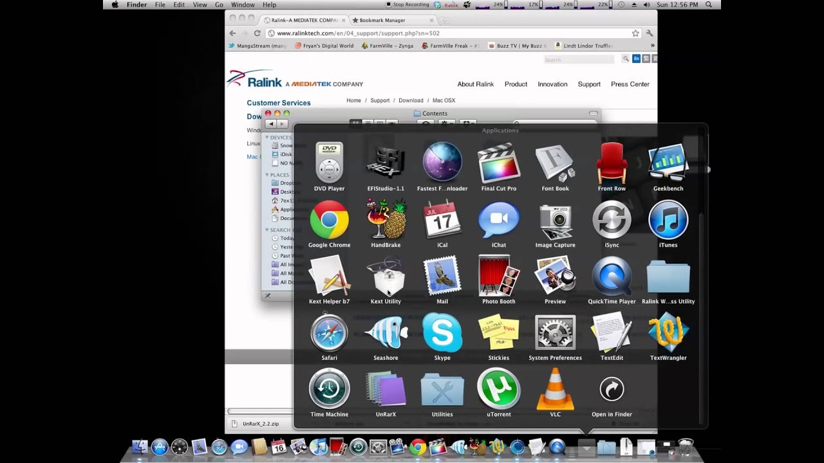Launch Kext Helper b7
The height and width of the screenshot is (463, 824).
329,276
